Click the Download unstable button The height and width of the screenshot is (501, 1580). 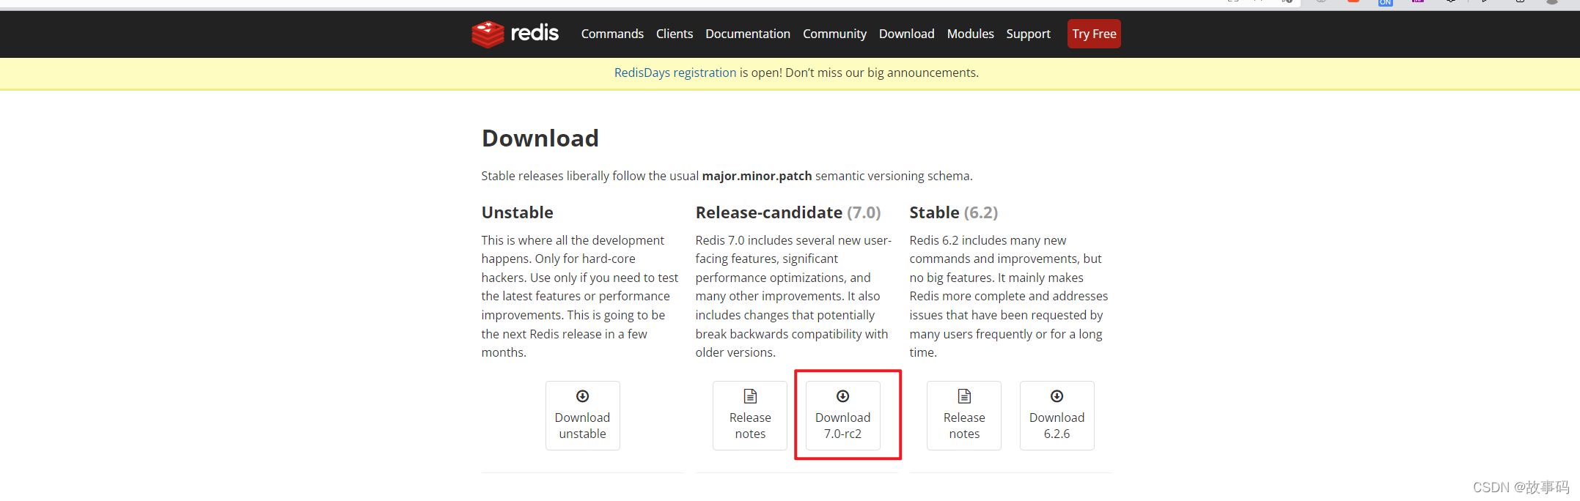pos(583,415)
